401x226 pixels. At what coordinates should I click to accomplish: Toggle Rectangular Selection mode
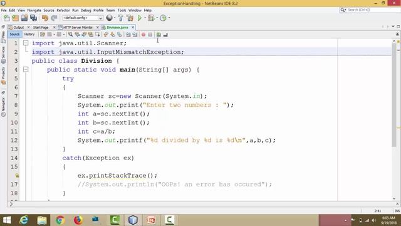98,35
